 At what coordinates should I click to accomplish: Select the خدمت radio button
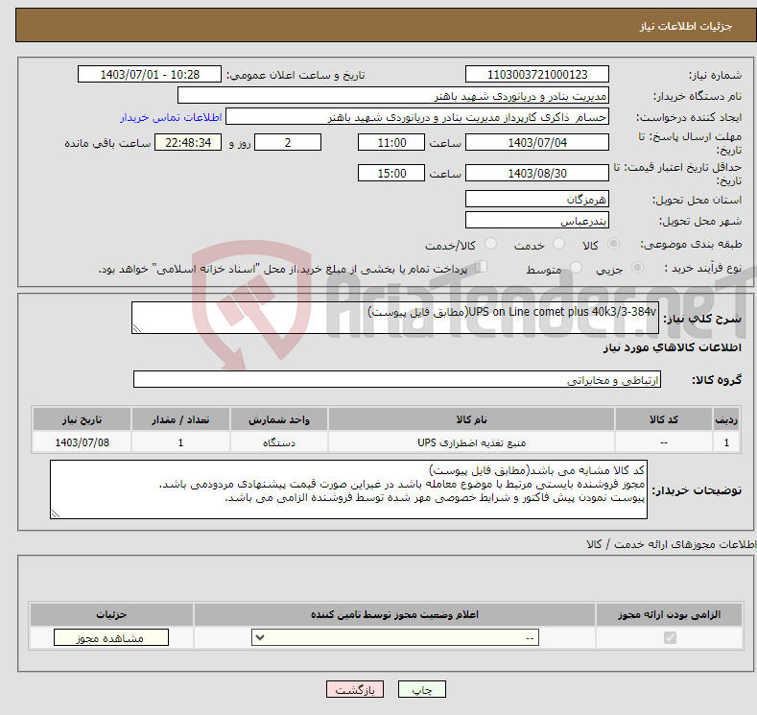click(558, 244)
